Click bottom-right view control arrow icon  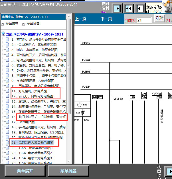pos(169,171)
